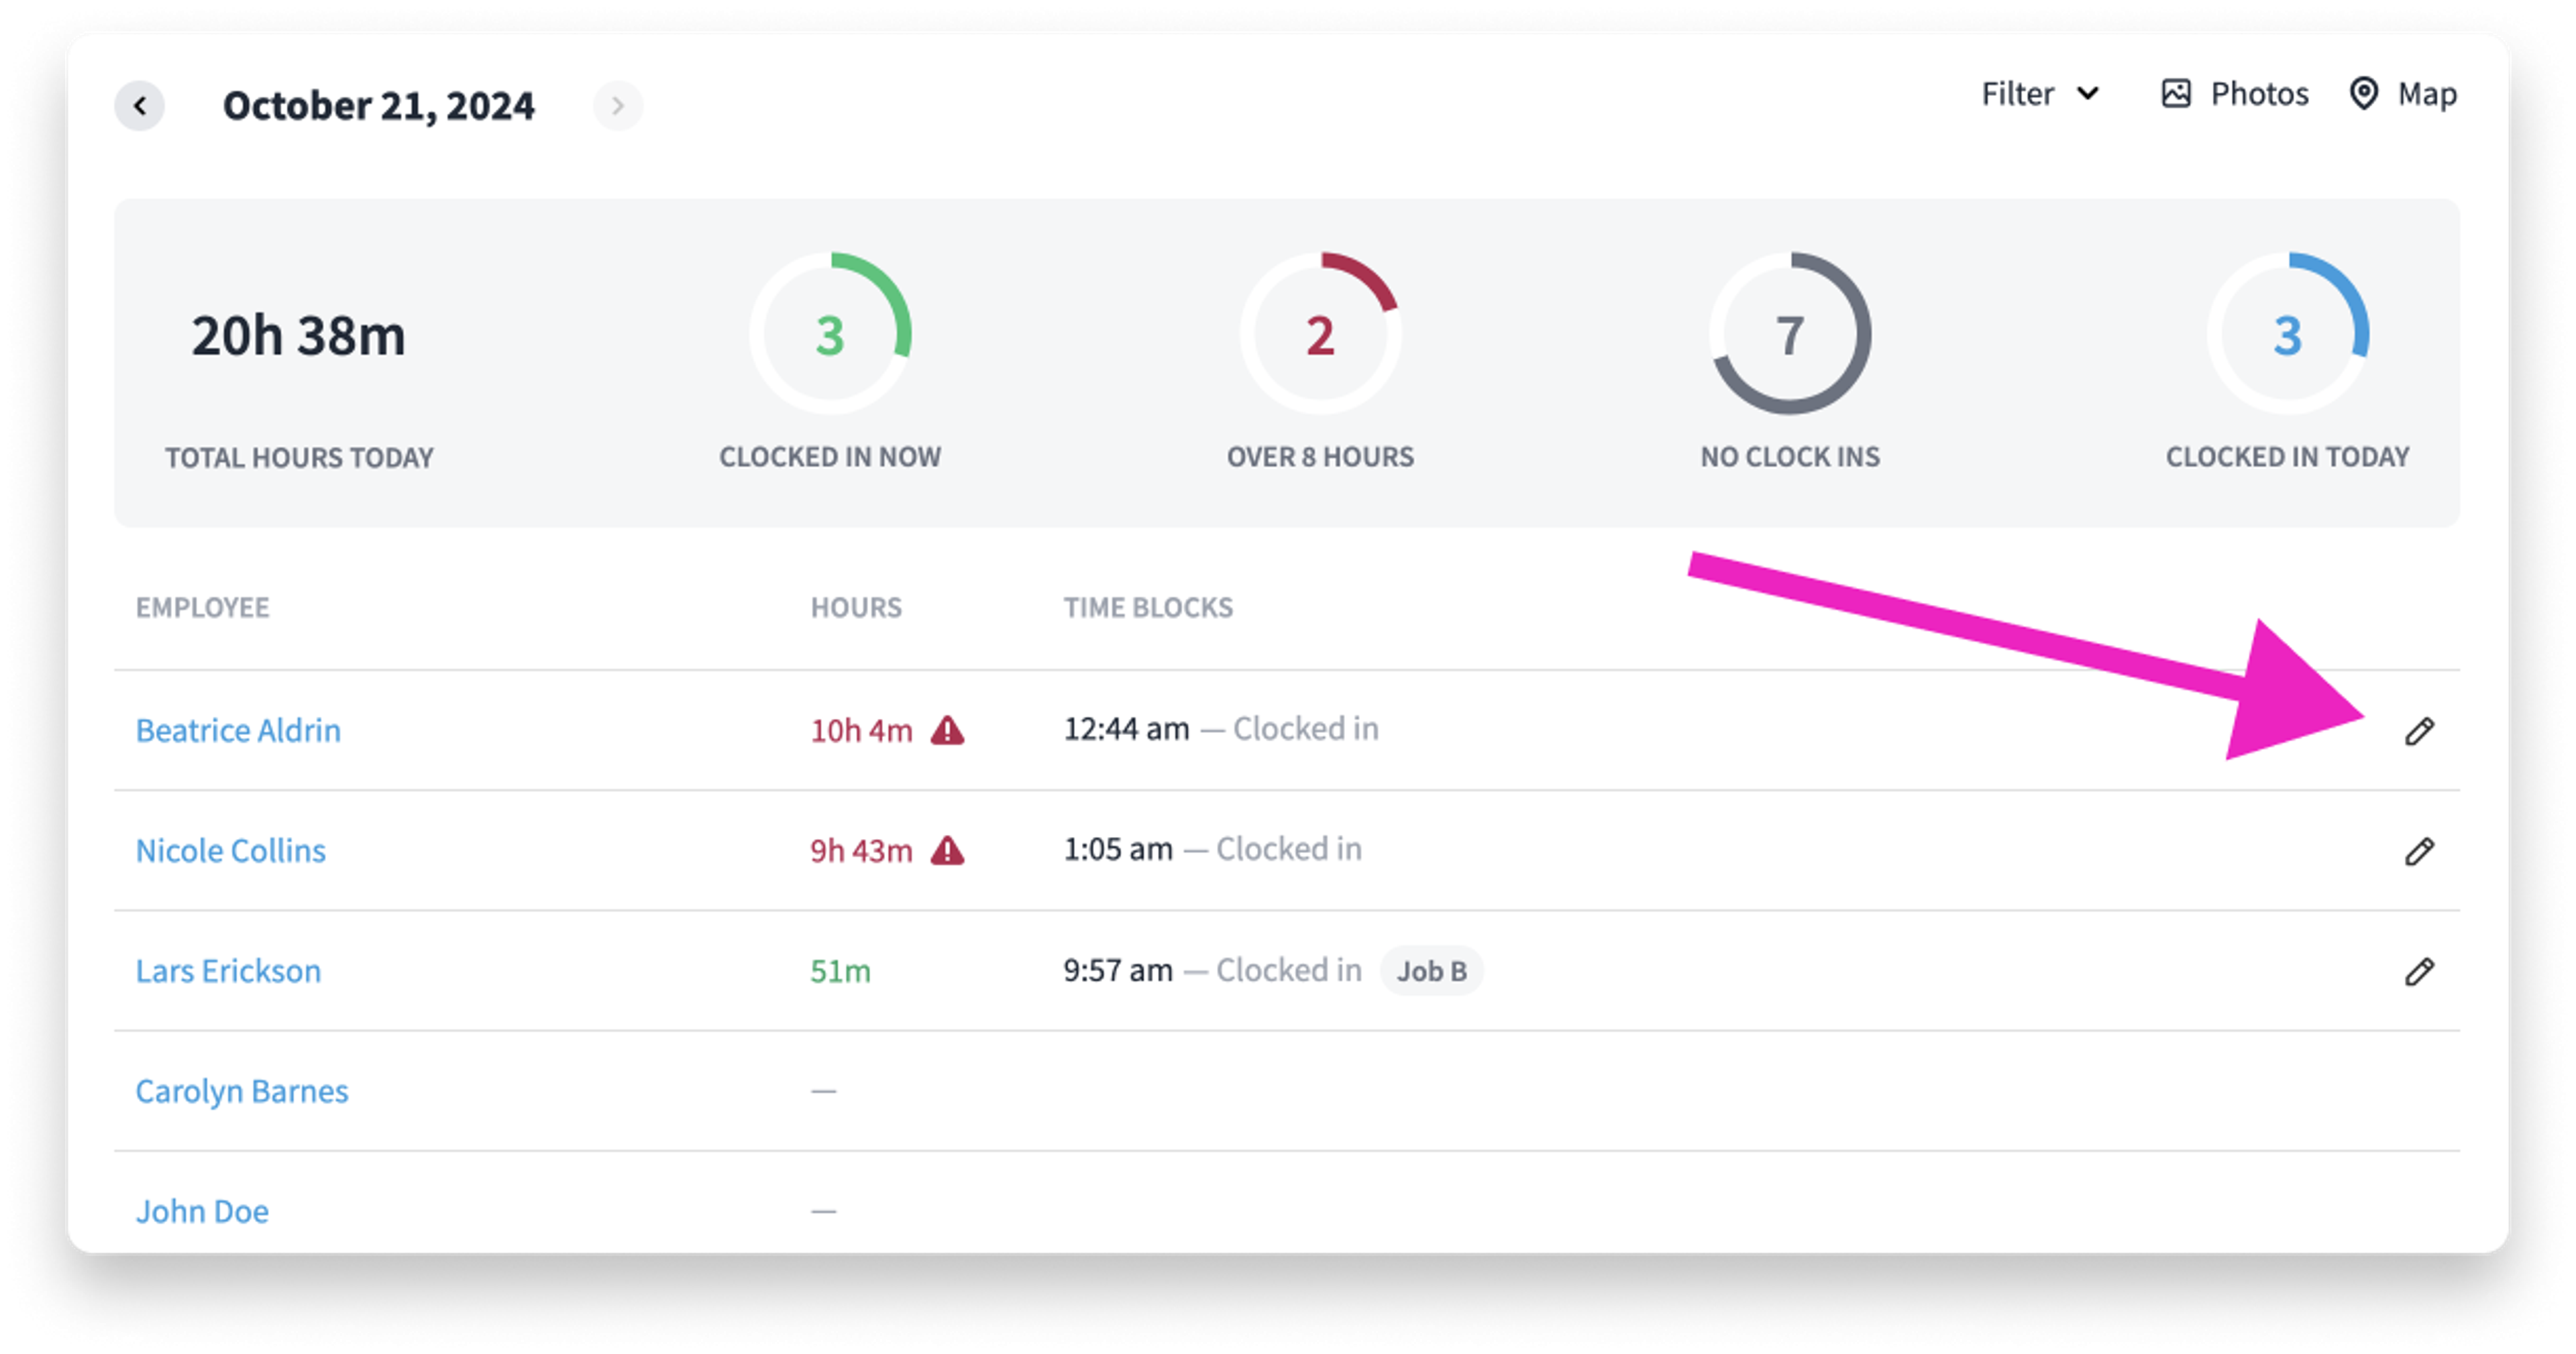Select the No Clock Ins gauge
Image resolution: width=2576 pixels, height=1354 pixels.
point(1790,333)
